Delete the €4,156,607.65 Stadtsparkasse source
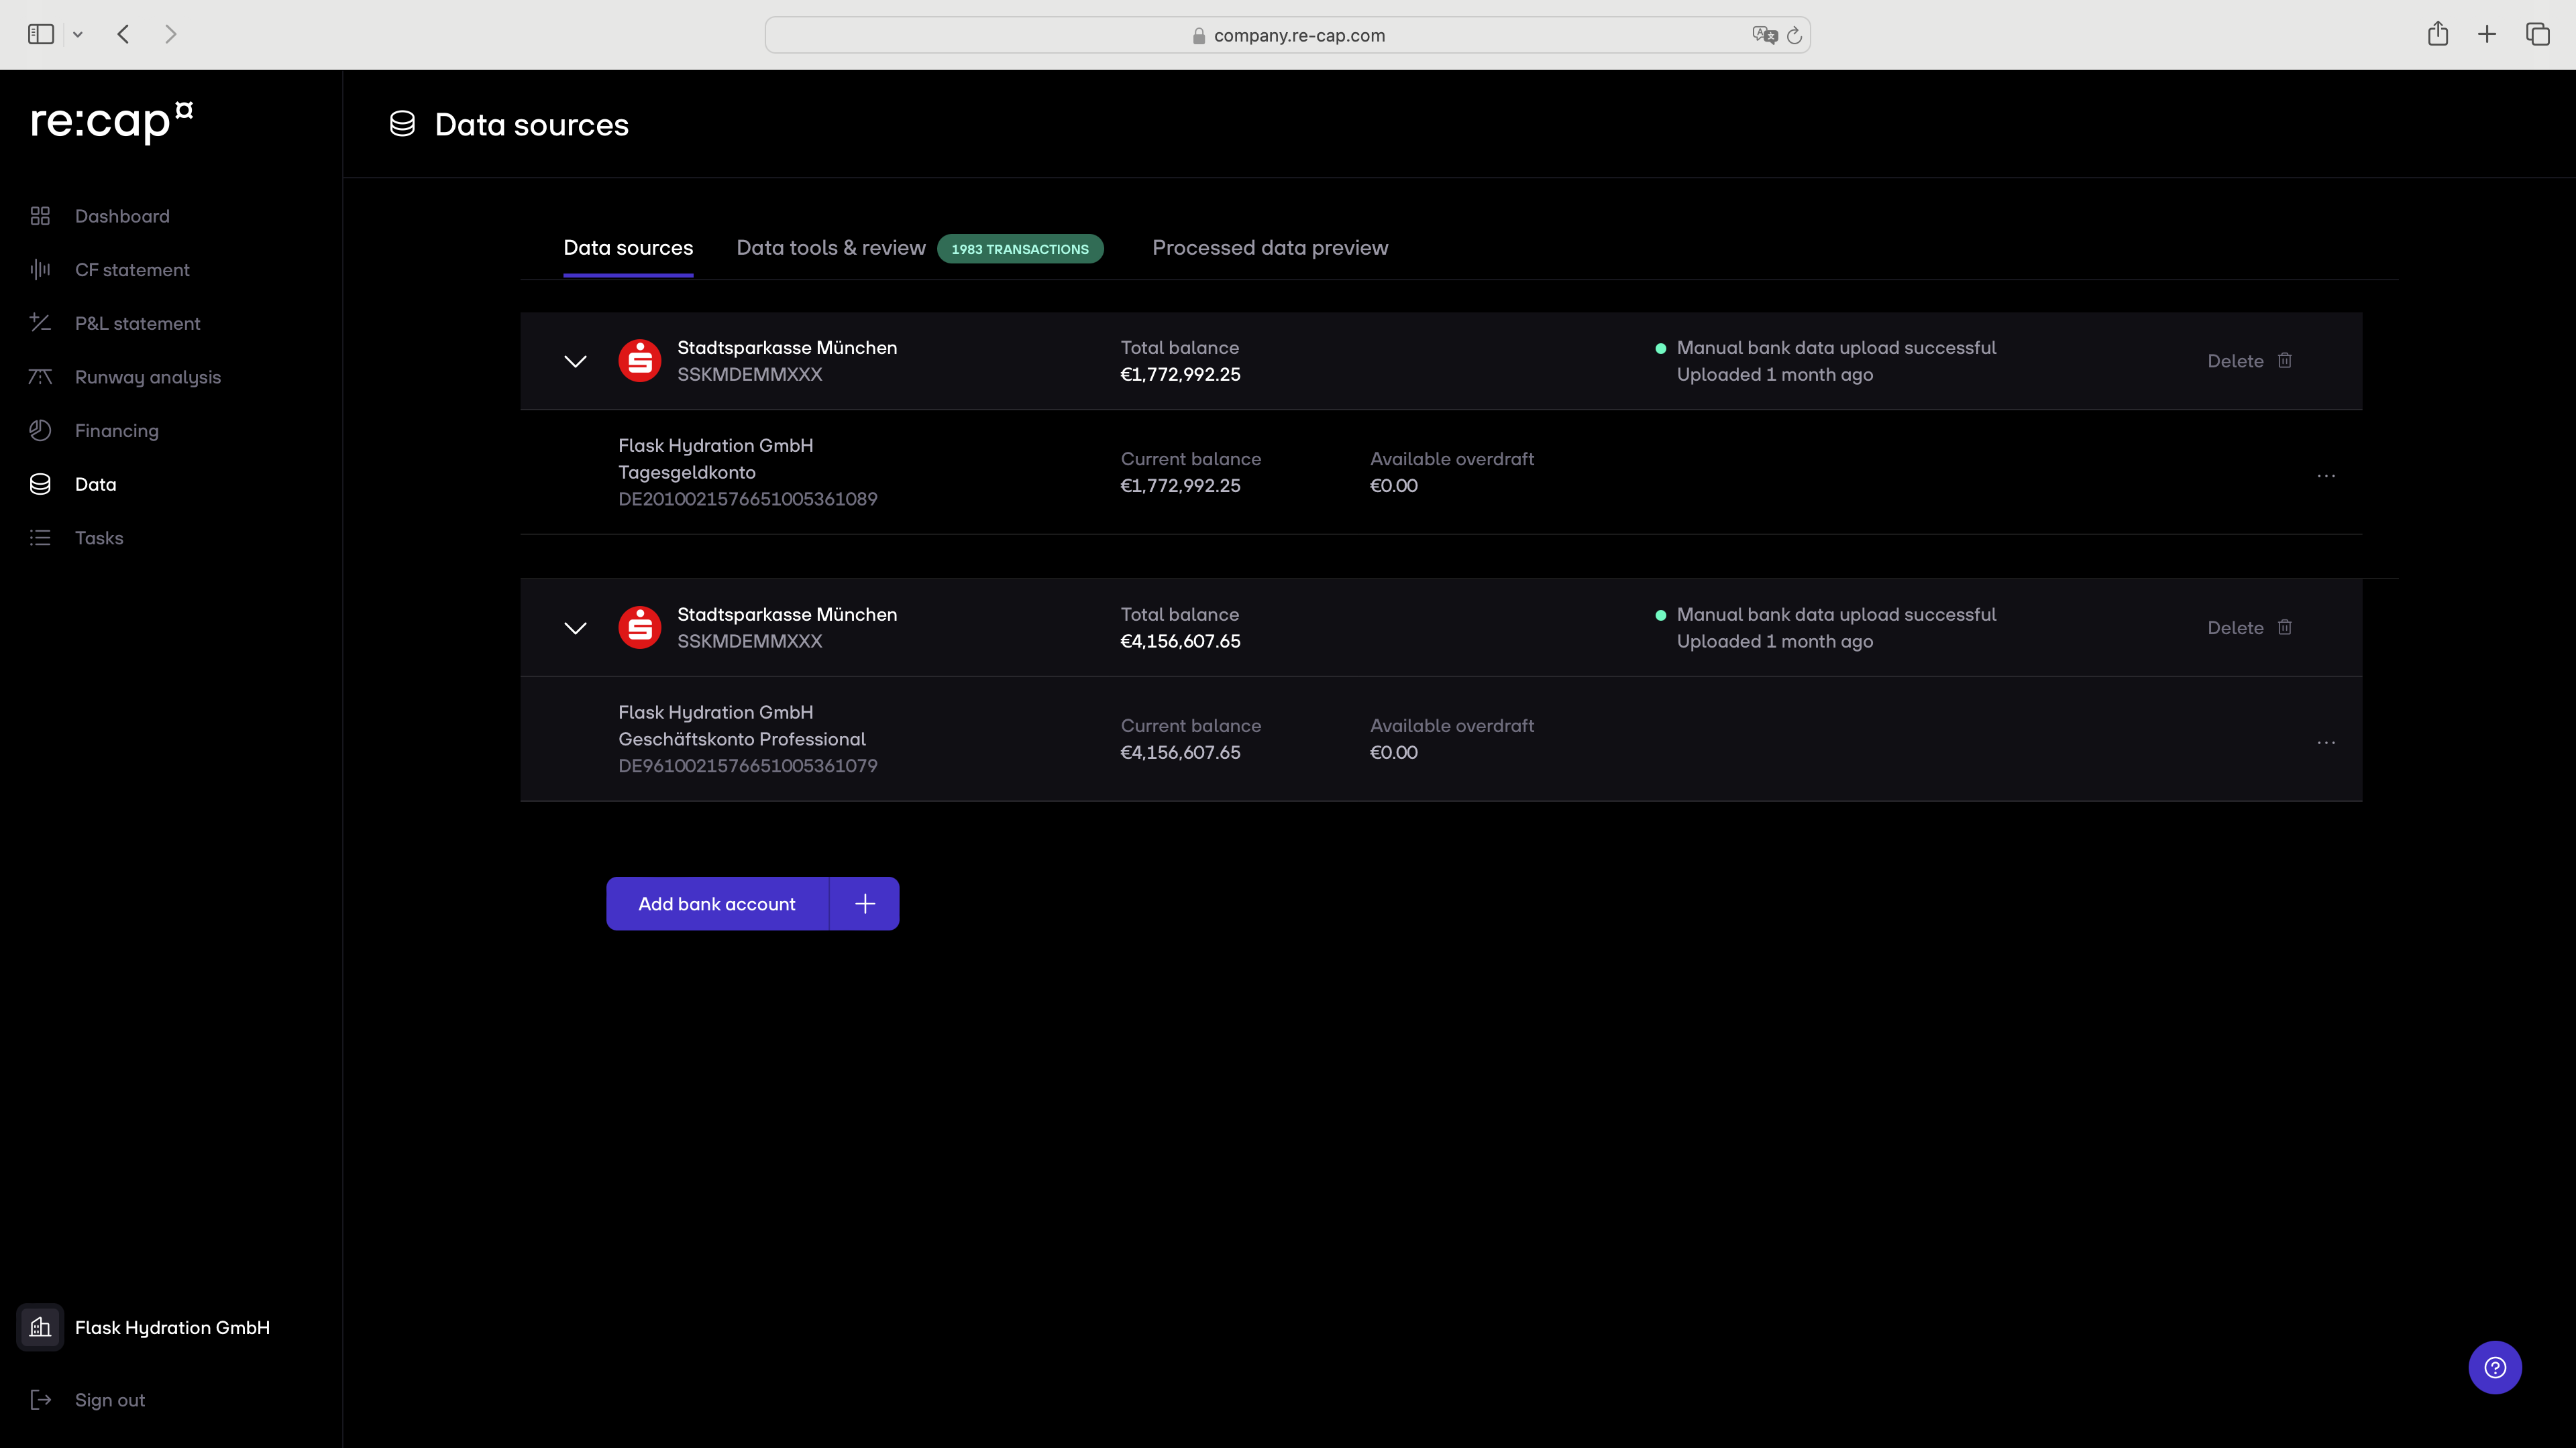This screenshot has width=2576, height=1448. tap(2250, 627)
